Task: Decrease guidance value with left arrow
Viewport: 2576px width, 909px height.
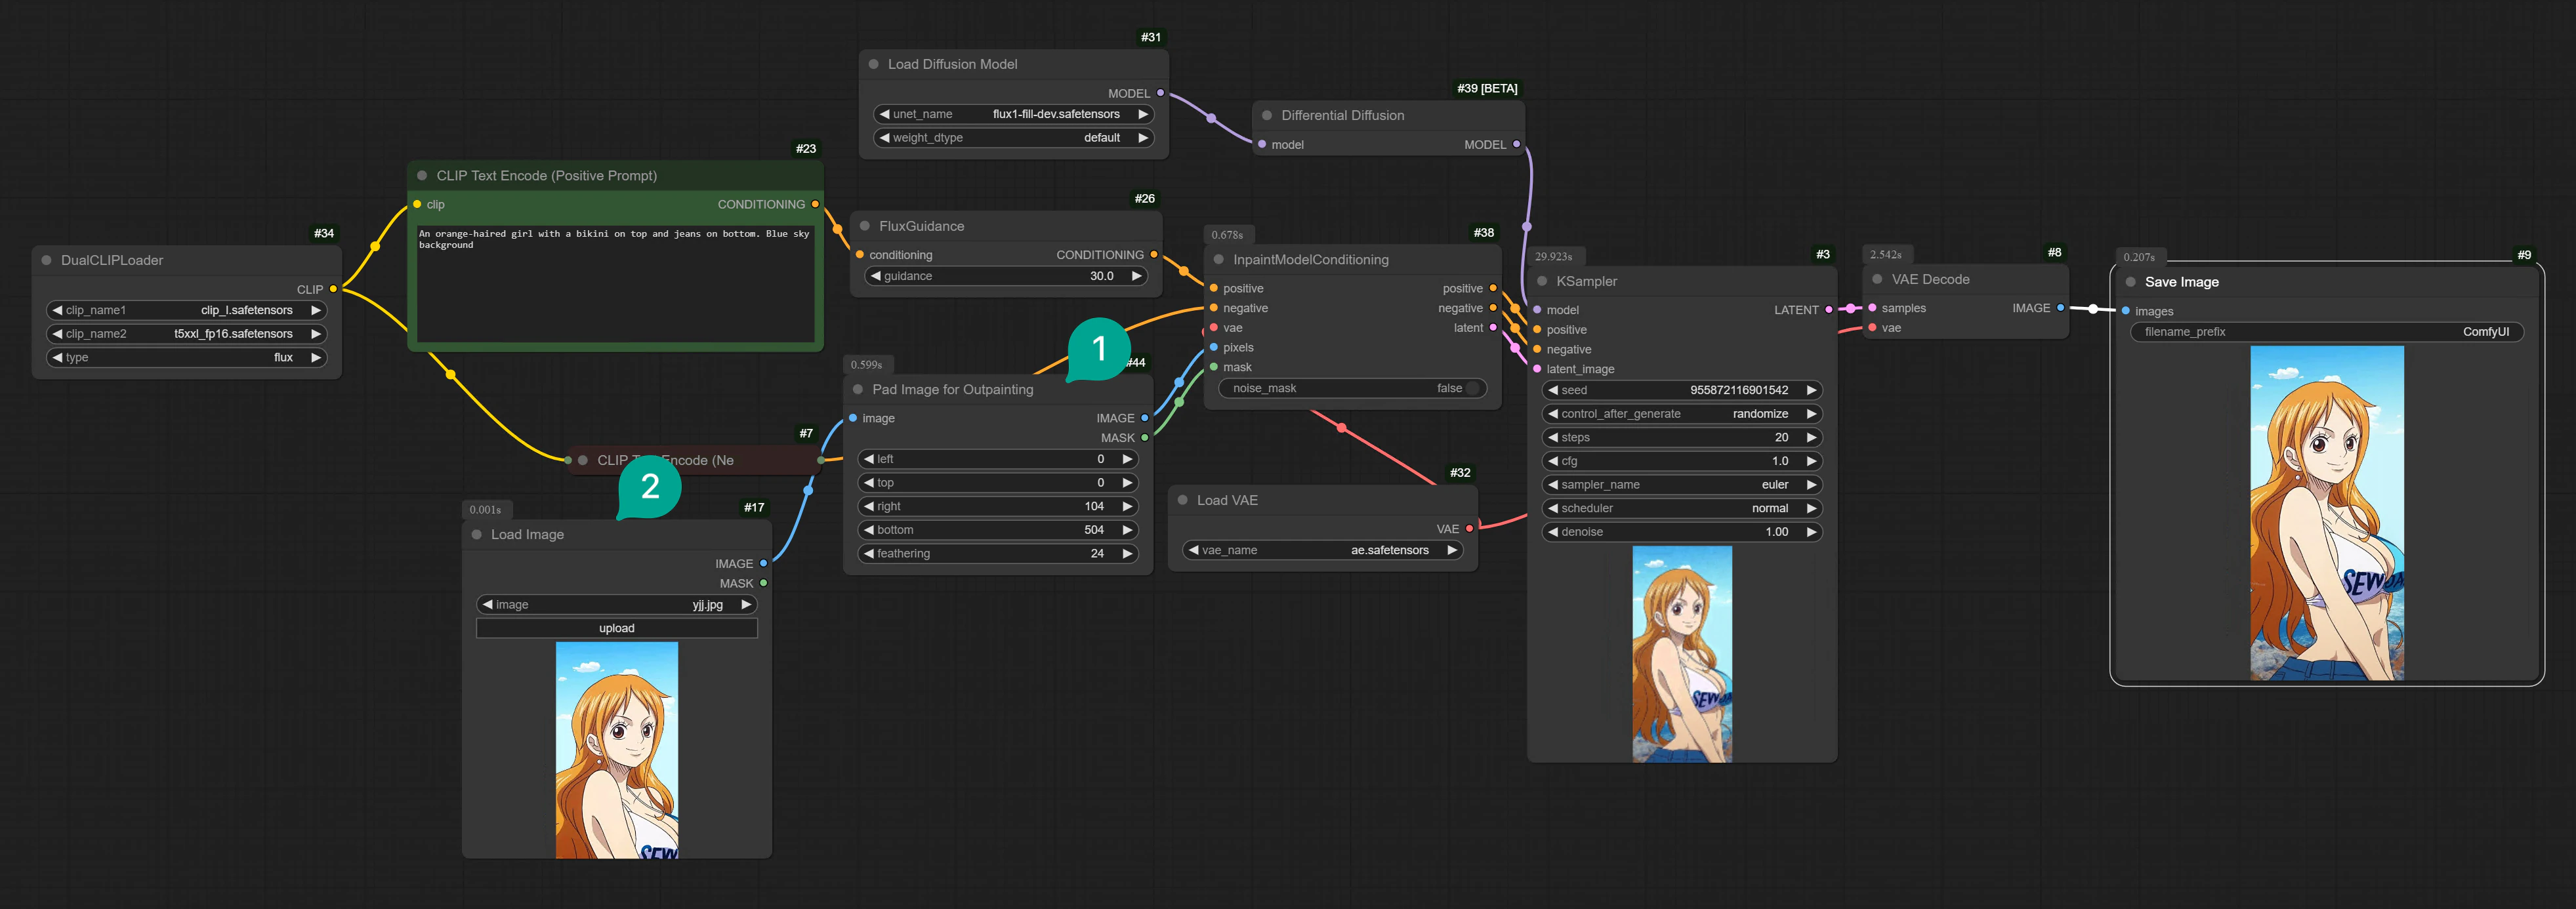Action: point(876,276)
